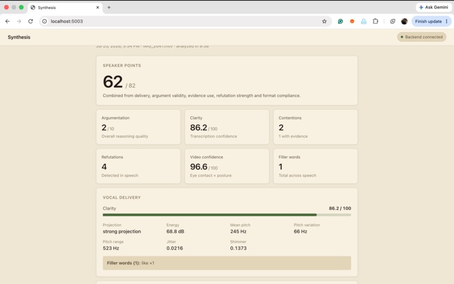Click the Pitch variation value 66 Hz
This screenshot has height=284, width=454.
pos(300,231)
